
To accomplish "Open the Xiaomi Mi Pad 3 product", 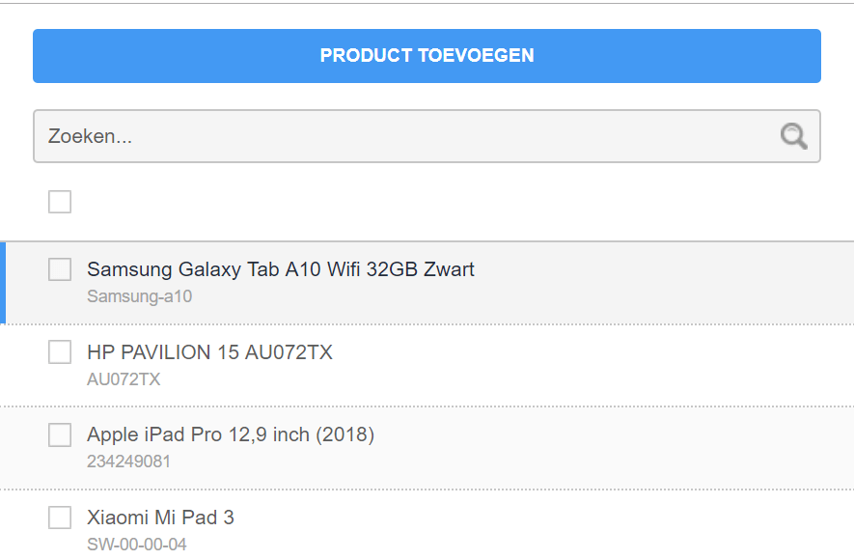I will pos(160,518).
